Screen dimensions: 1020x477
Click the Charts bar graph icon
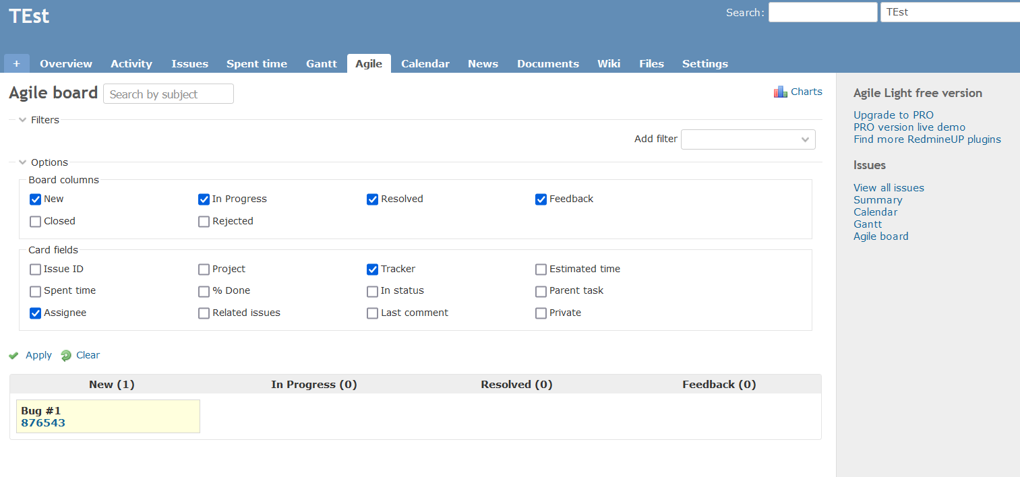[780, 92]
